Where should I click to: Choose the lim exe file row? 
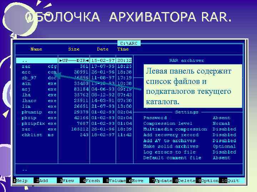[x=74, y=106]
